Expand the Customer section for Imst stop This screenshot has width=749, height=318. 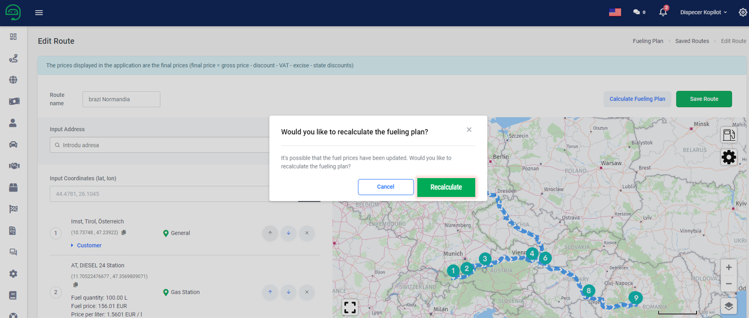(x=89, y=245)
